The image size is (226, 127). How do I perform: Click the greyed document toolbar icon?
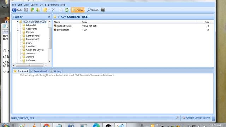(61, 10)
